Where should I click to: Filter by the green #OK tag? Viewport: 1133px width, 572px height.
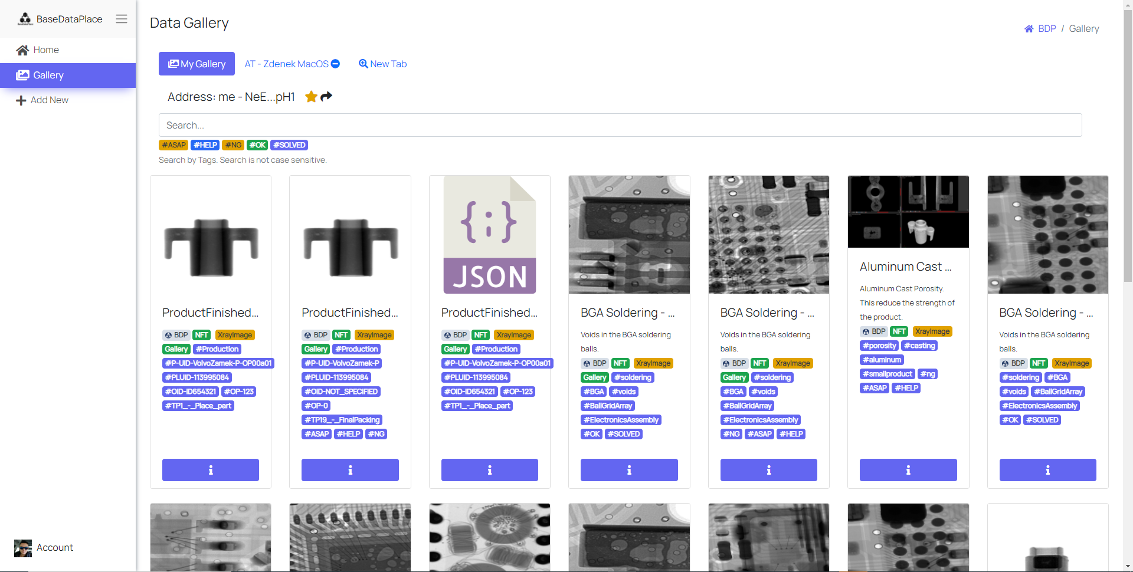click(x=257, y=145)
